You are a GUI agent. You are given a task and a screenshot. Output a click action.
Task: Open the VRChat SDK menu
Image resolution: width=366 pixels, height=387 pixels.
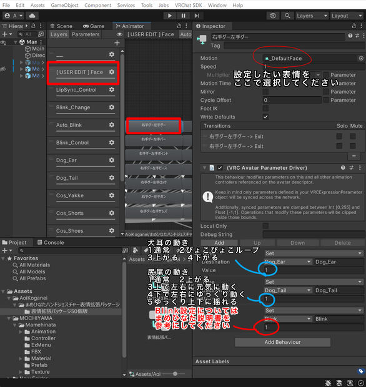coord(188,5)
